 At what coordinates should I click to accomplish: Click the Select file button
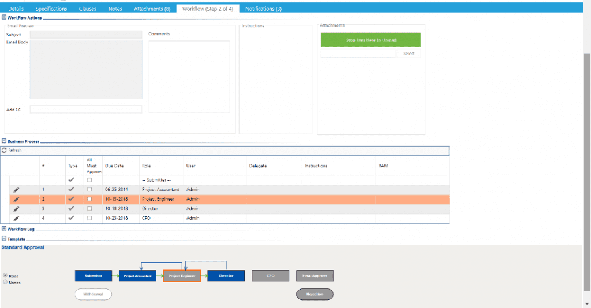pyautogui.click(x=409, y=54)
